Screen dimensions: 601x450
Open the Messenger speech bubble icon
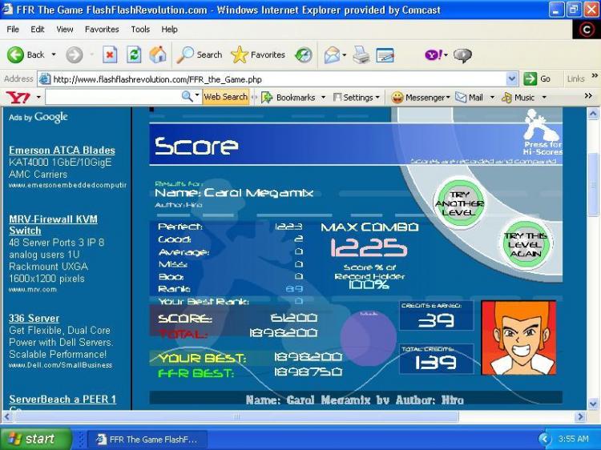click(462, 55)
